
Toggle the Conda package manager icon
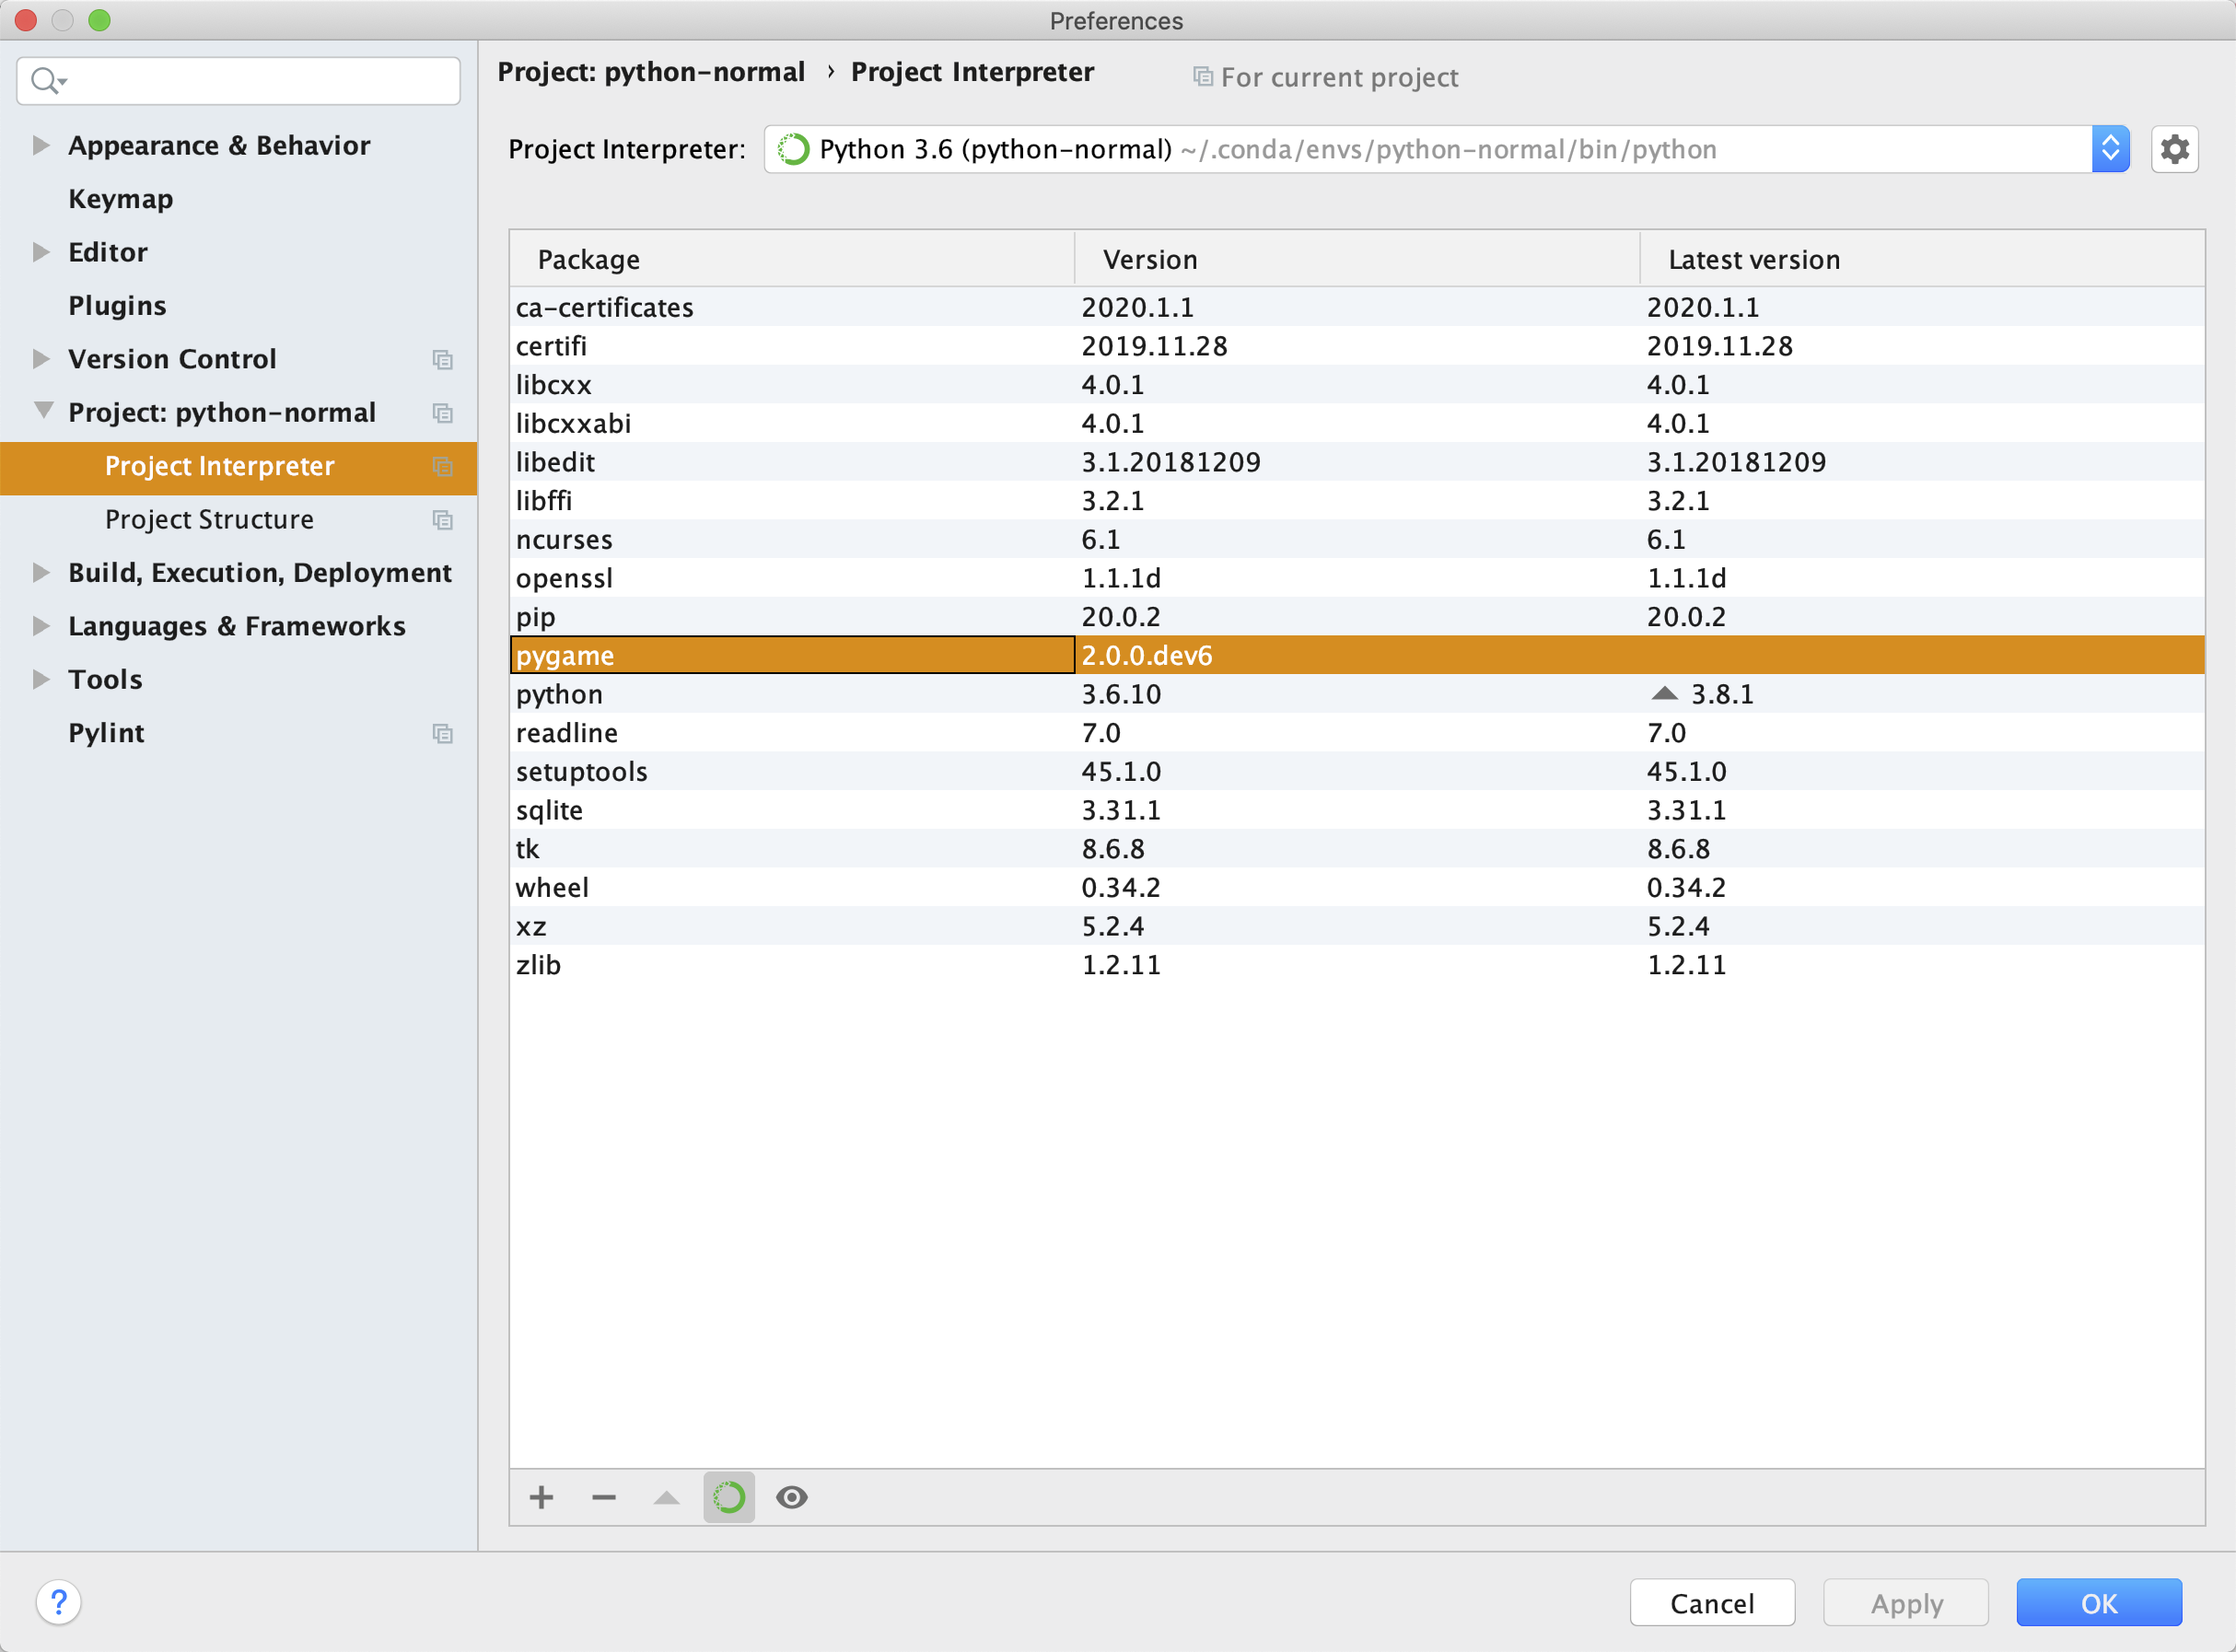[729, 1497]
